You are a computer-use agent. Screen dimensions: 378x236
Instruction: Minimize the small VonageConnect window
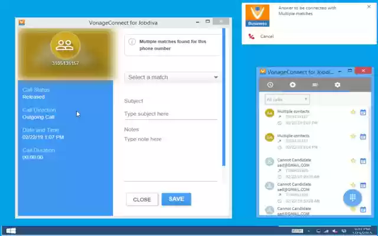click(x=340, y=71)
